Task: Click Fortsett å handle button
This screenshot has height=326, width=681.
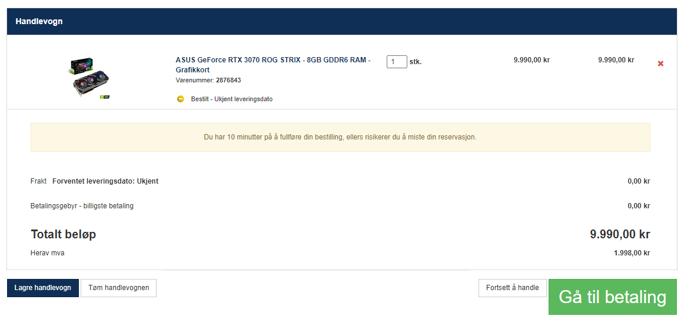Action: coord(513,288)
